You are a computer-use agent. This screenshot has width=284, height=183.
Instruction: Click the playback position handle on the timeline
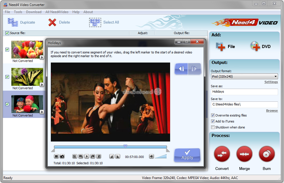tap(125, 146)
